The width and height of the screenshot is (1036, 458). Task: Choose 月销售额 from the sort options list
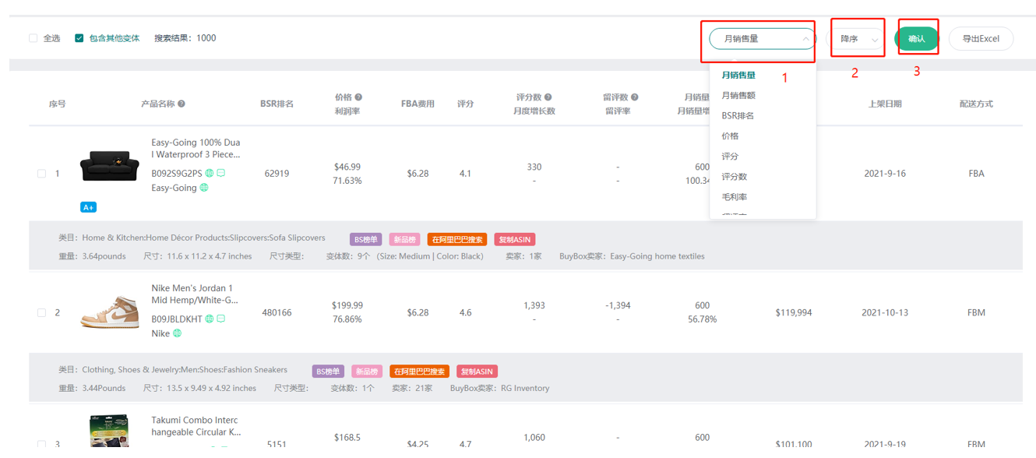[738, 96]
